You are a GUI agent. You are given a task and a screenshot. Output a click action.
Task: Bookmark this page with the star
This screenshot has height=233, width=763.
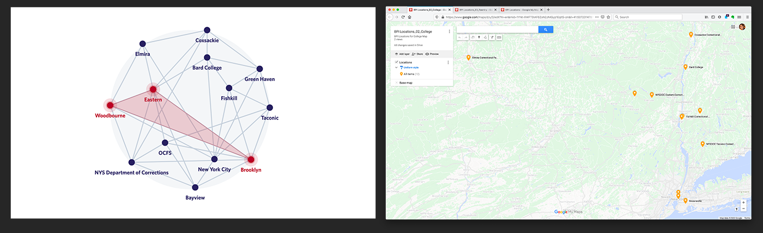coord(608,17)
